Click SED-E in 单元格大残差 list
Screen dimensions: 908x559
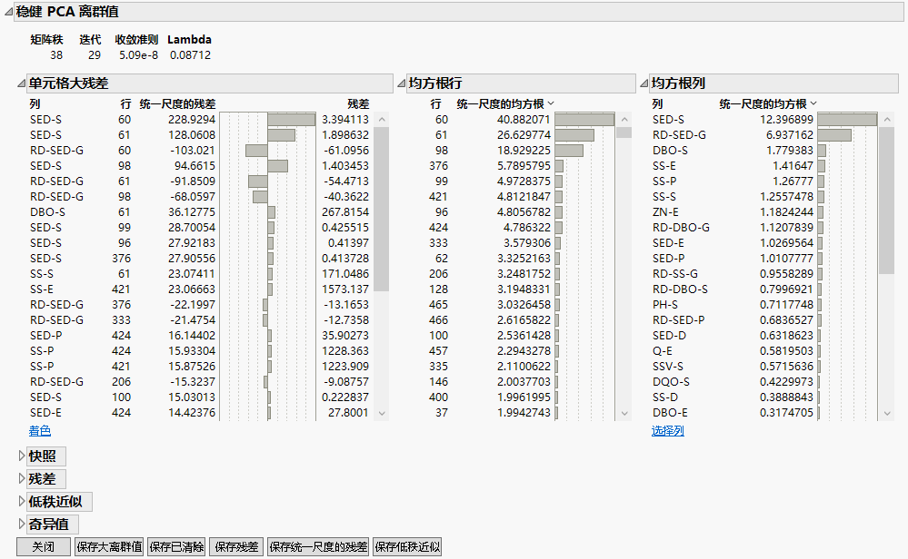(x=45, y=413)
